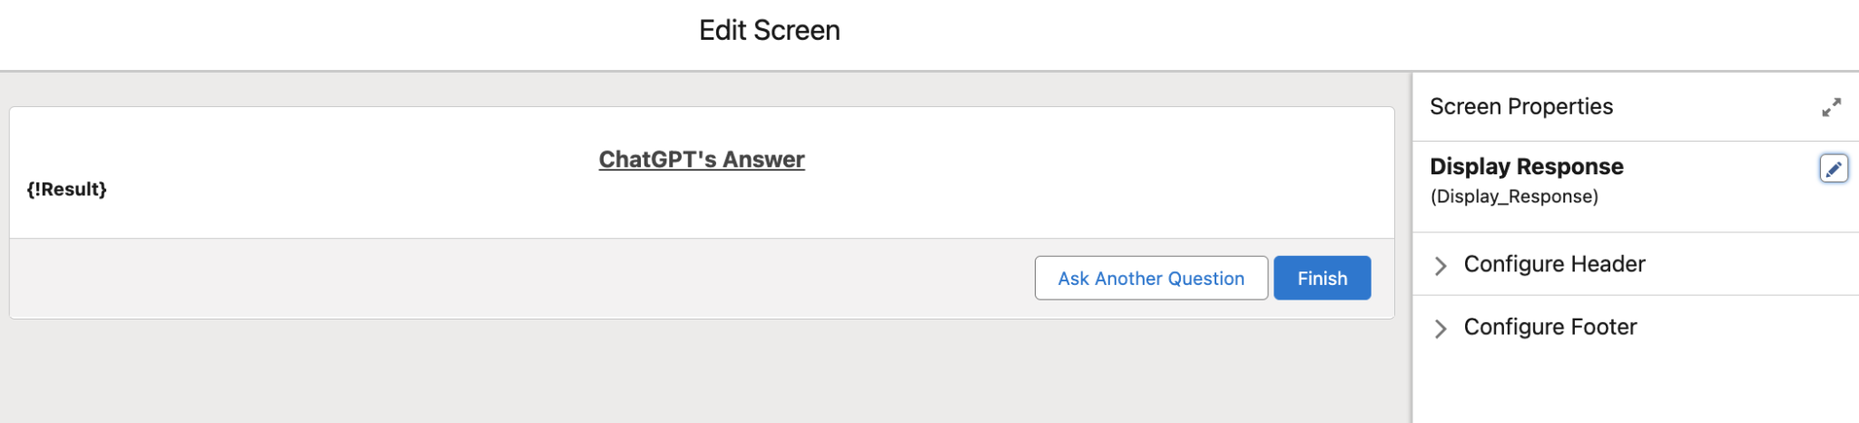Click the Ask Another Question button
1859x423 pixels.
[1150, 279]
